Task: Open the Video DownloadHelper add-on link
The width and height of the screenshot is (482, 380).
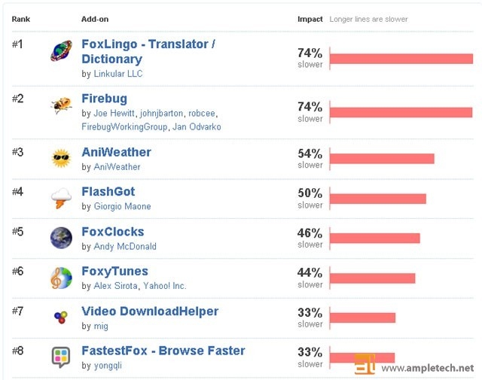Action: point(150,312)
